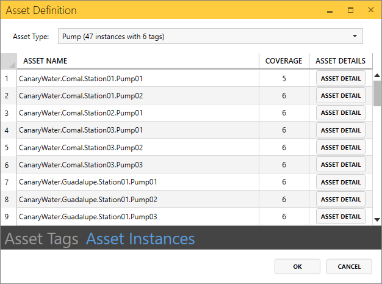The image size is (382, 284).
Task: Select row header number 1
Action: tap(9, 78)
